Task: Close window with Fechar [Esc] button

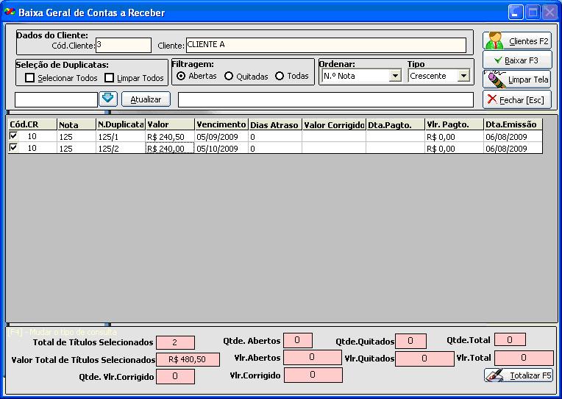Action: pyautogui.click(x=517, y=99)
